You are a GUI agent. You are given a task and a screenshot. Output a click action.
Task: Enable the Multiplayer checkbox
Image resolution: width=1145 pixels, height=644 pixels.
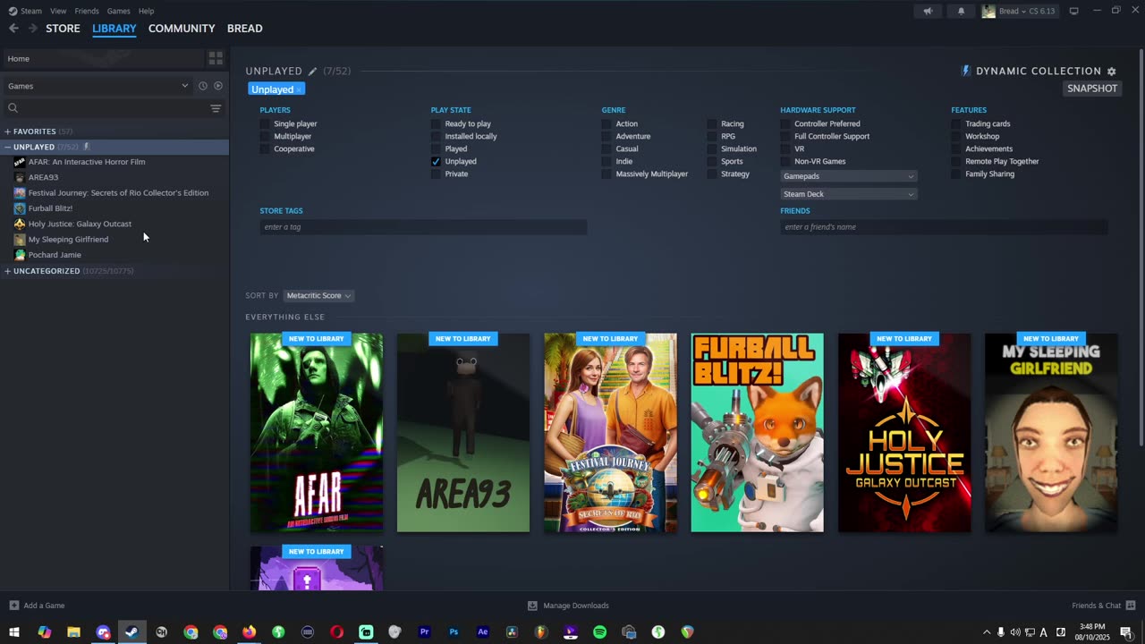click(x=265, y=137)
